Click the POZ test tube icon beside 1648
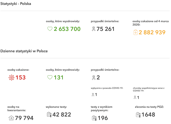The width and height of the screenshot is (171, 124). coord(138,115)
